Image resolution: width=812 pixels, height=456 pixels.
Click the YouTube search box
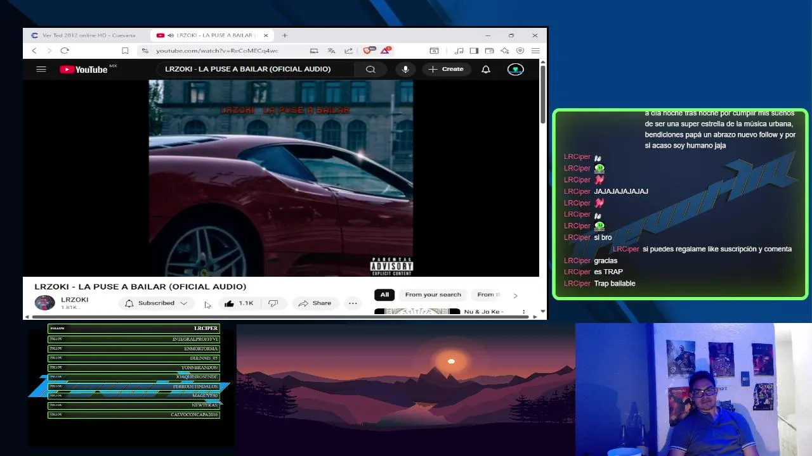coord(256,69)
